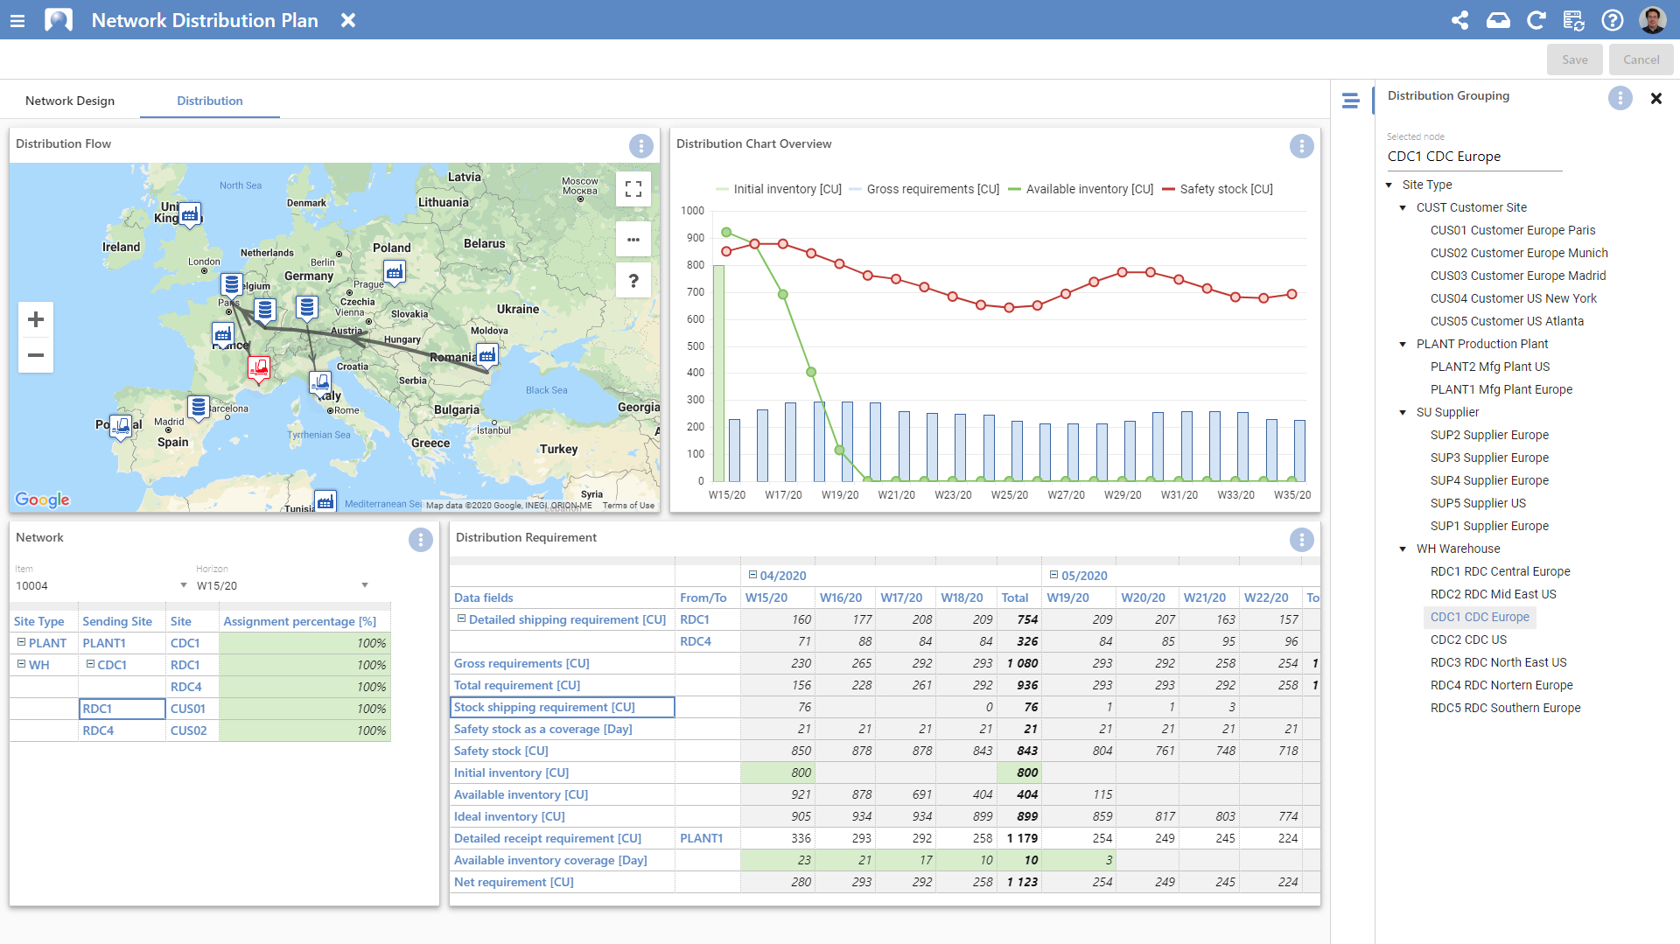The image size is (1680, 944).
Task: Click the Cancel button
Action: [x=1641, y=59]
